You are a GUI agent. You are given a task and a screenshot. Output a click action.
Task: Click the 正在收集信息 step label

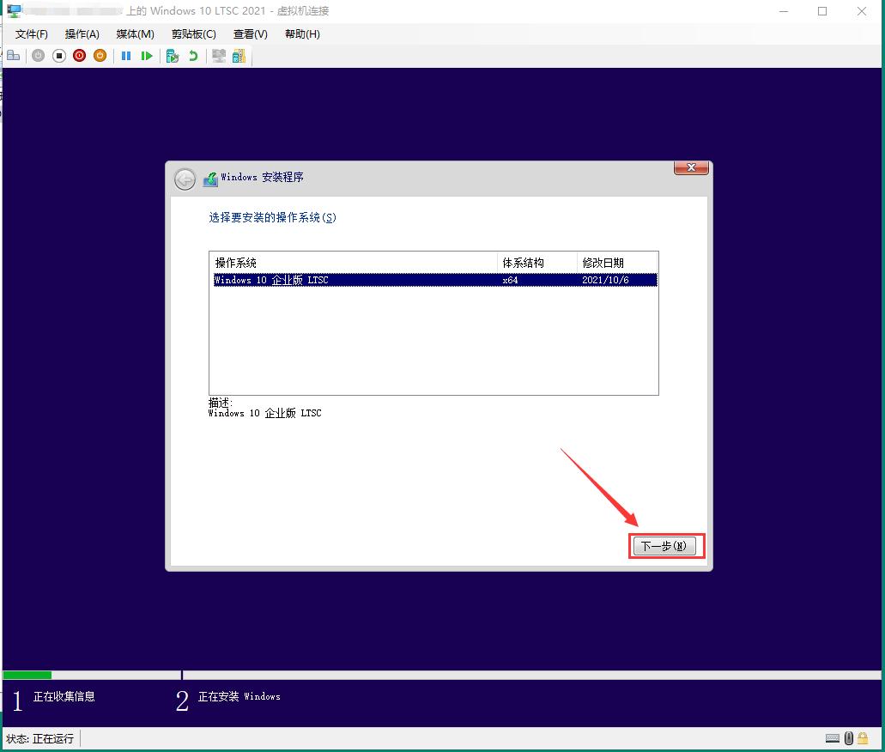click(x=64, y=696)
